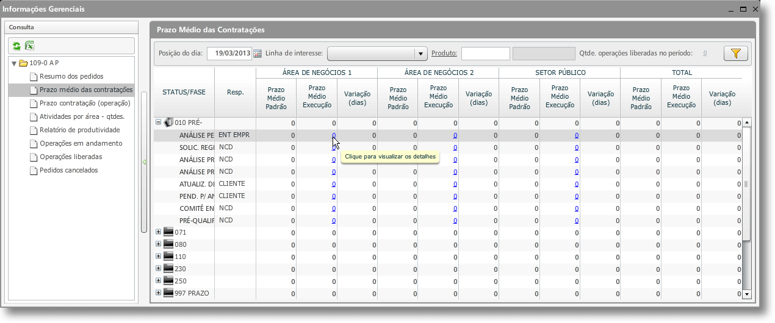Viewport: 775px width, 323px height.
Task: Click COMITÊ EN row Setor Público execution link
Action: 577,208
